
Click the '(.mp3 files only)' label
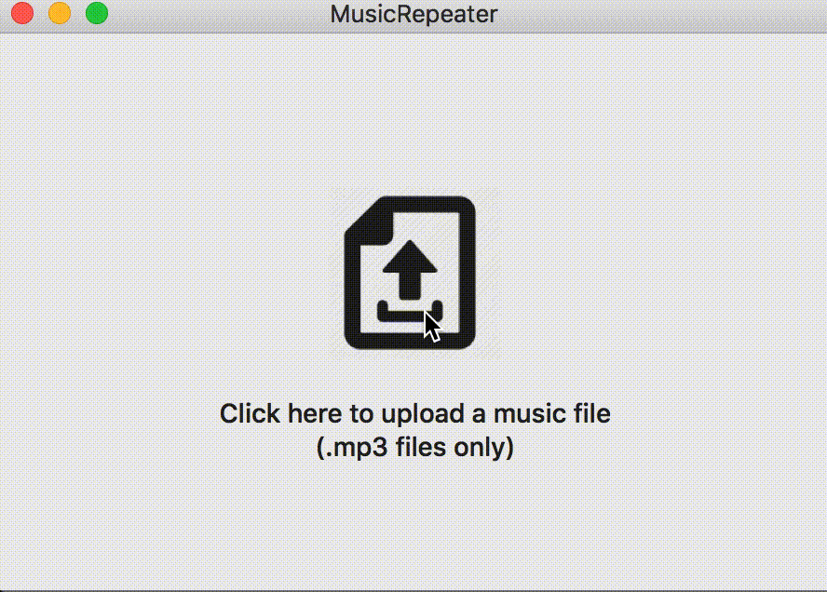pyautogui.click(x=415, y=447)
